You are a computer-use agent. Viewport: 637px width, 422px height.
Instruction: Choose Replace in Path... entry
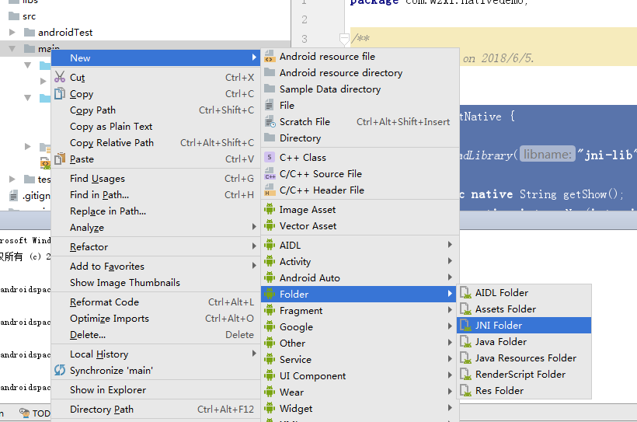point(155,211)
